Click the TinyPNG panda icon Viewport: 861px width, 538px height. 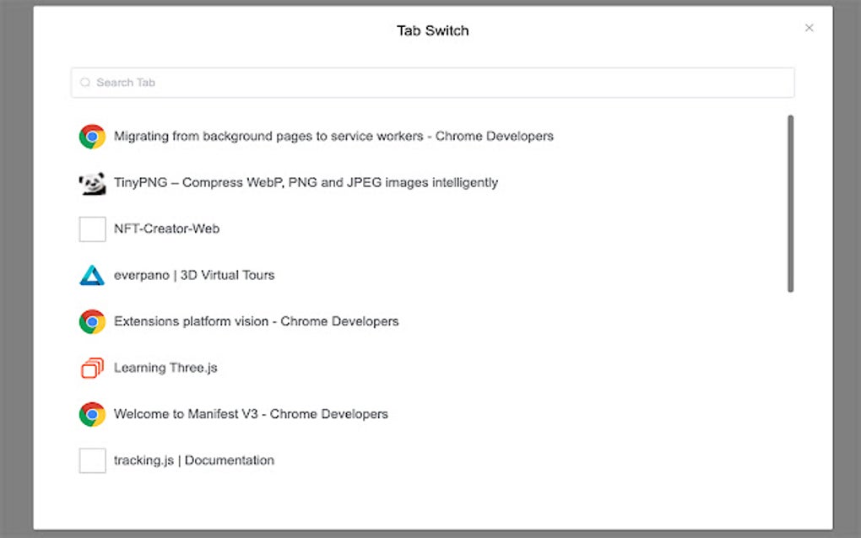tap(92, 183)
